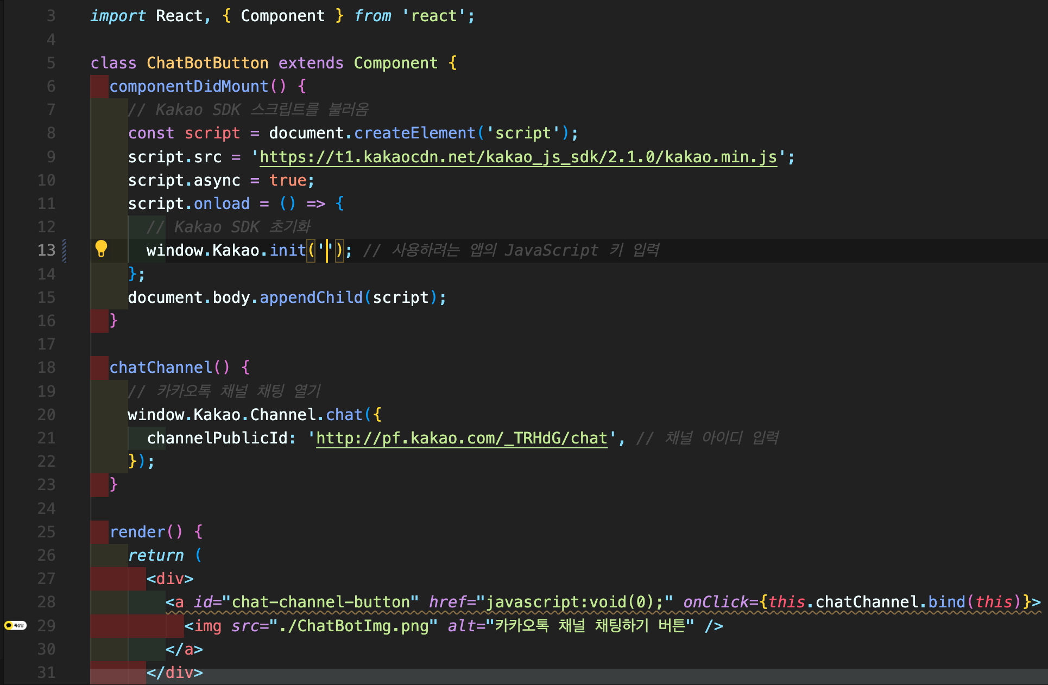Click the ChatBotImg.png gutter image preview
The height and width of the screenshot is (685, 1048).
(15, 625)
